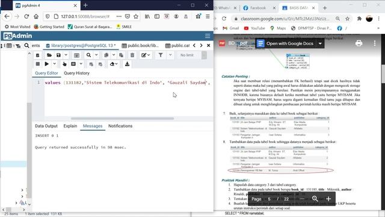This screenshot has height=217, width=385.
Task: Click the print icon in PDF viewer
Action: (359, 43)
